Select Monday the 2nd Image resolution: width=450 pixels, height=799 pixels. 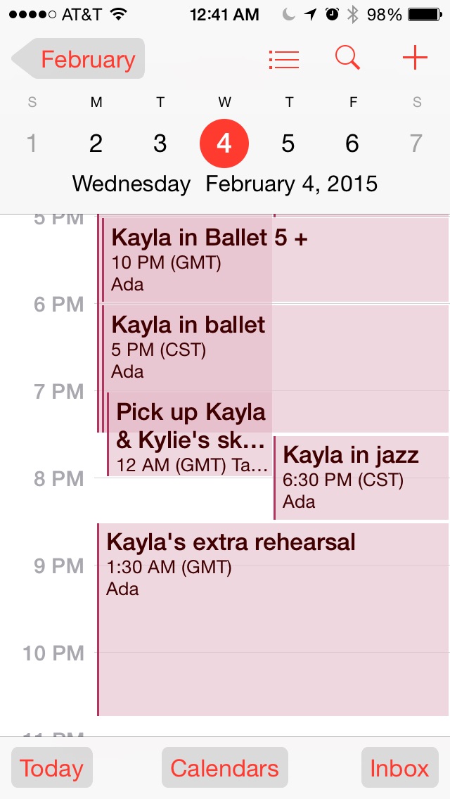click(x=96, y=143)
